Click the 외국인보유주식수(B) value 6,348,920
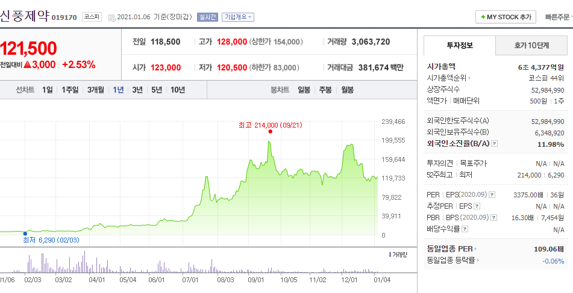The image size is (573, 293). (x=550, y=133)
